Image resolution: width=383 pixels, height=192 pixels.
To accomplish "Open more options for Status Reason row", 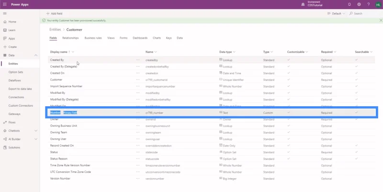I will pos(138,159).
